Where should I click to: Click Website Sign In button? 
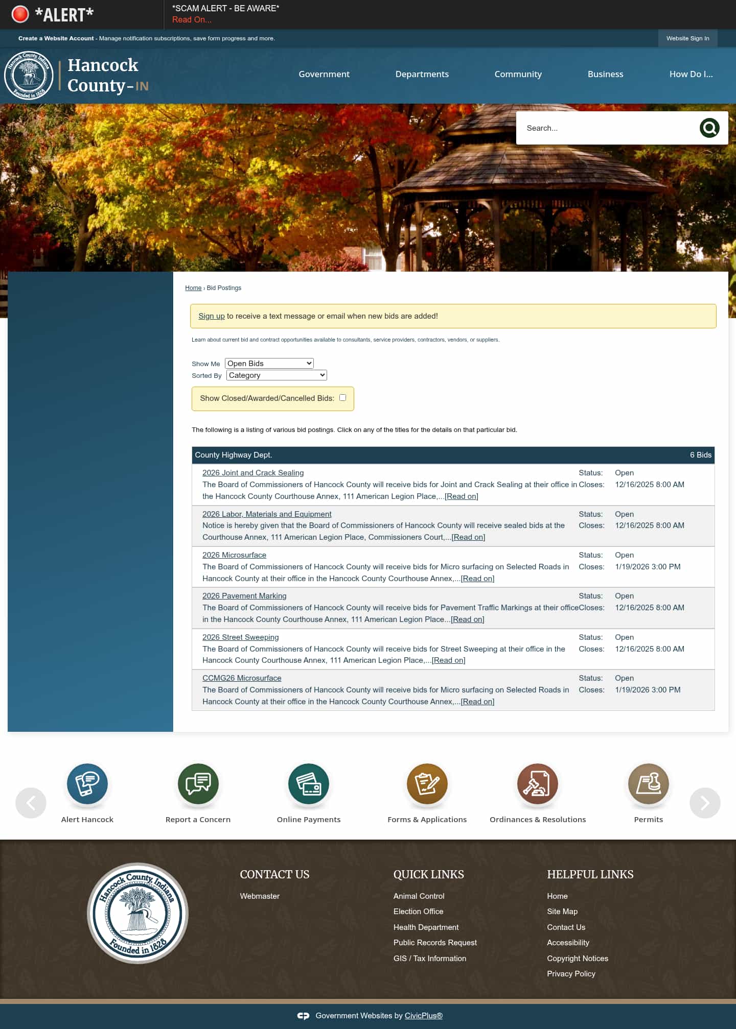688,38
